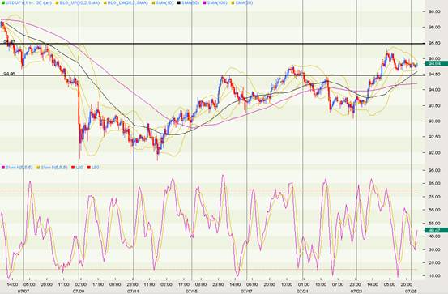Click the 92.50 price axis label

tap(434, 137)
